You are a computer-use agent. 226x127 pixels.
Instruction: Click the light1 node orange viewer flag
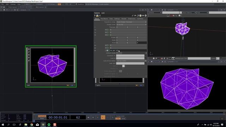pyautogui.click(x=137, y=85)
